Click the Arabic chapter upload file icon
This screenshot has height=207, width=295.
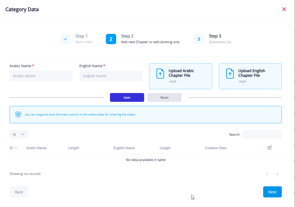click(x=160, y=74)
